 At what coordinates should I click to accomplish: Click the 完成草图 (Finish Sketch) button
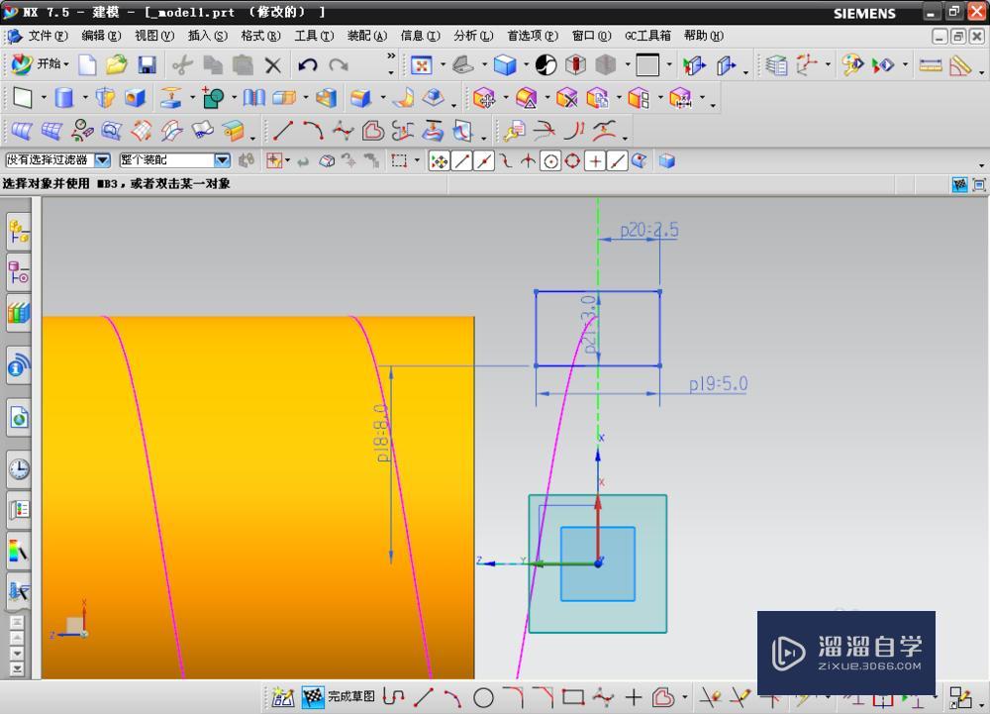(x=339, y=697)
